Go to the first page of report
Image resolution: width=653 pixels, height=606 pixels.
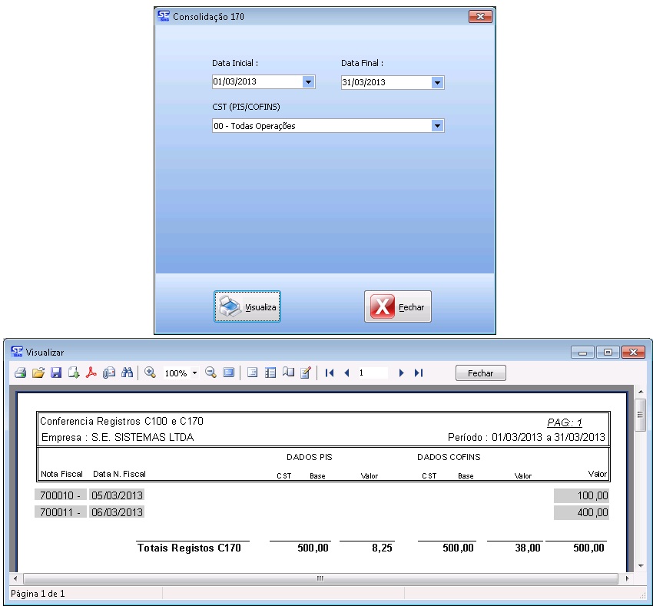click(330, 373)
